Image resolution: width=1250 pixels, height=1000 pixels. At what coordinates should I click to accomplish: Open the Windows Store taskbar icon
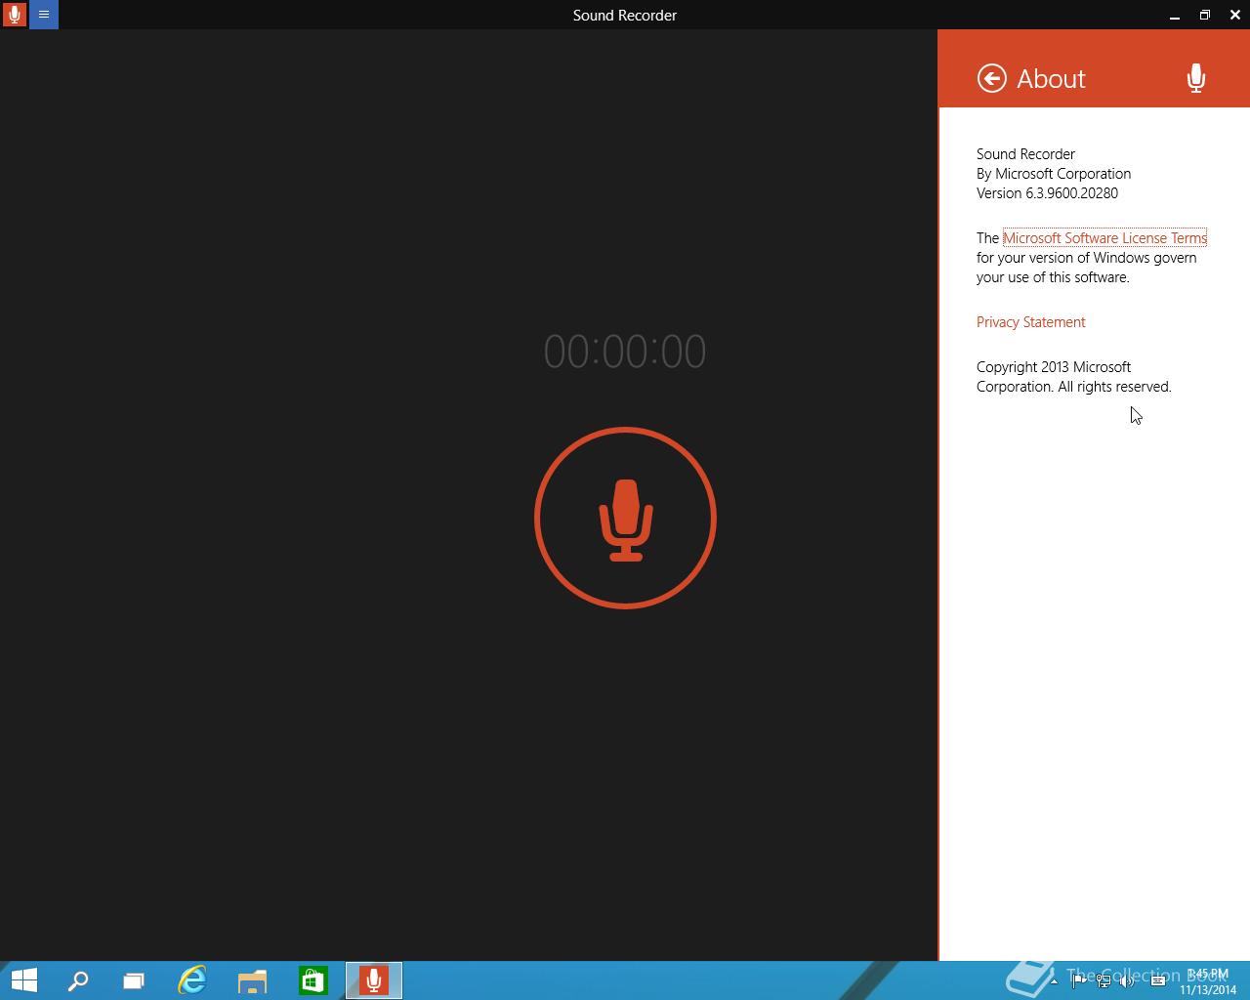coord(312,980)
